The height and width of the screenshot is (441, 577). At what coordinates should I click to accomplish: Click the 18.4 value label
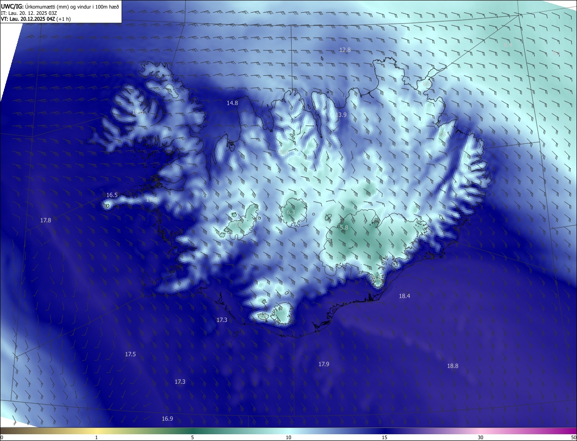[404, 296]
